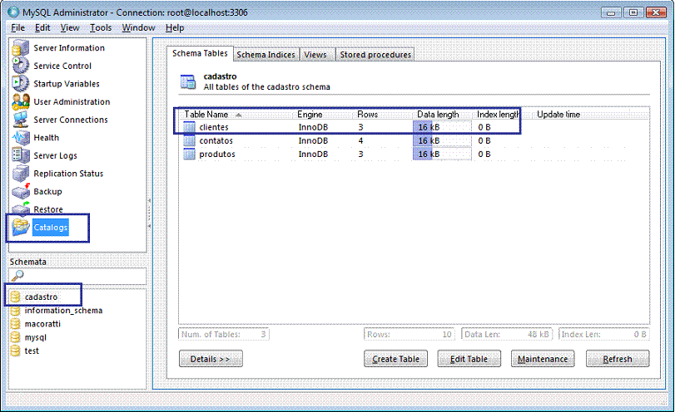Click the test database icon

(16, 351)
